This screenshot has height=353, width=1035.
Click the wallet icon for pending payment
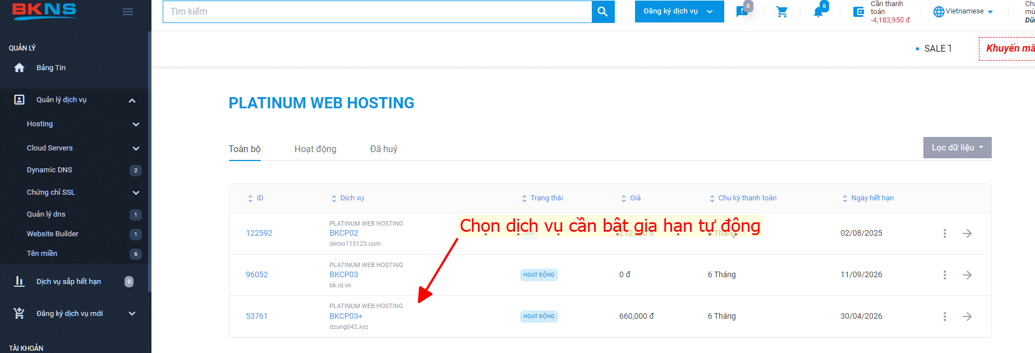(x=858, y=12)
